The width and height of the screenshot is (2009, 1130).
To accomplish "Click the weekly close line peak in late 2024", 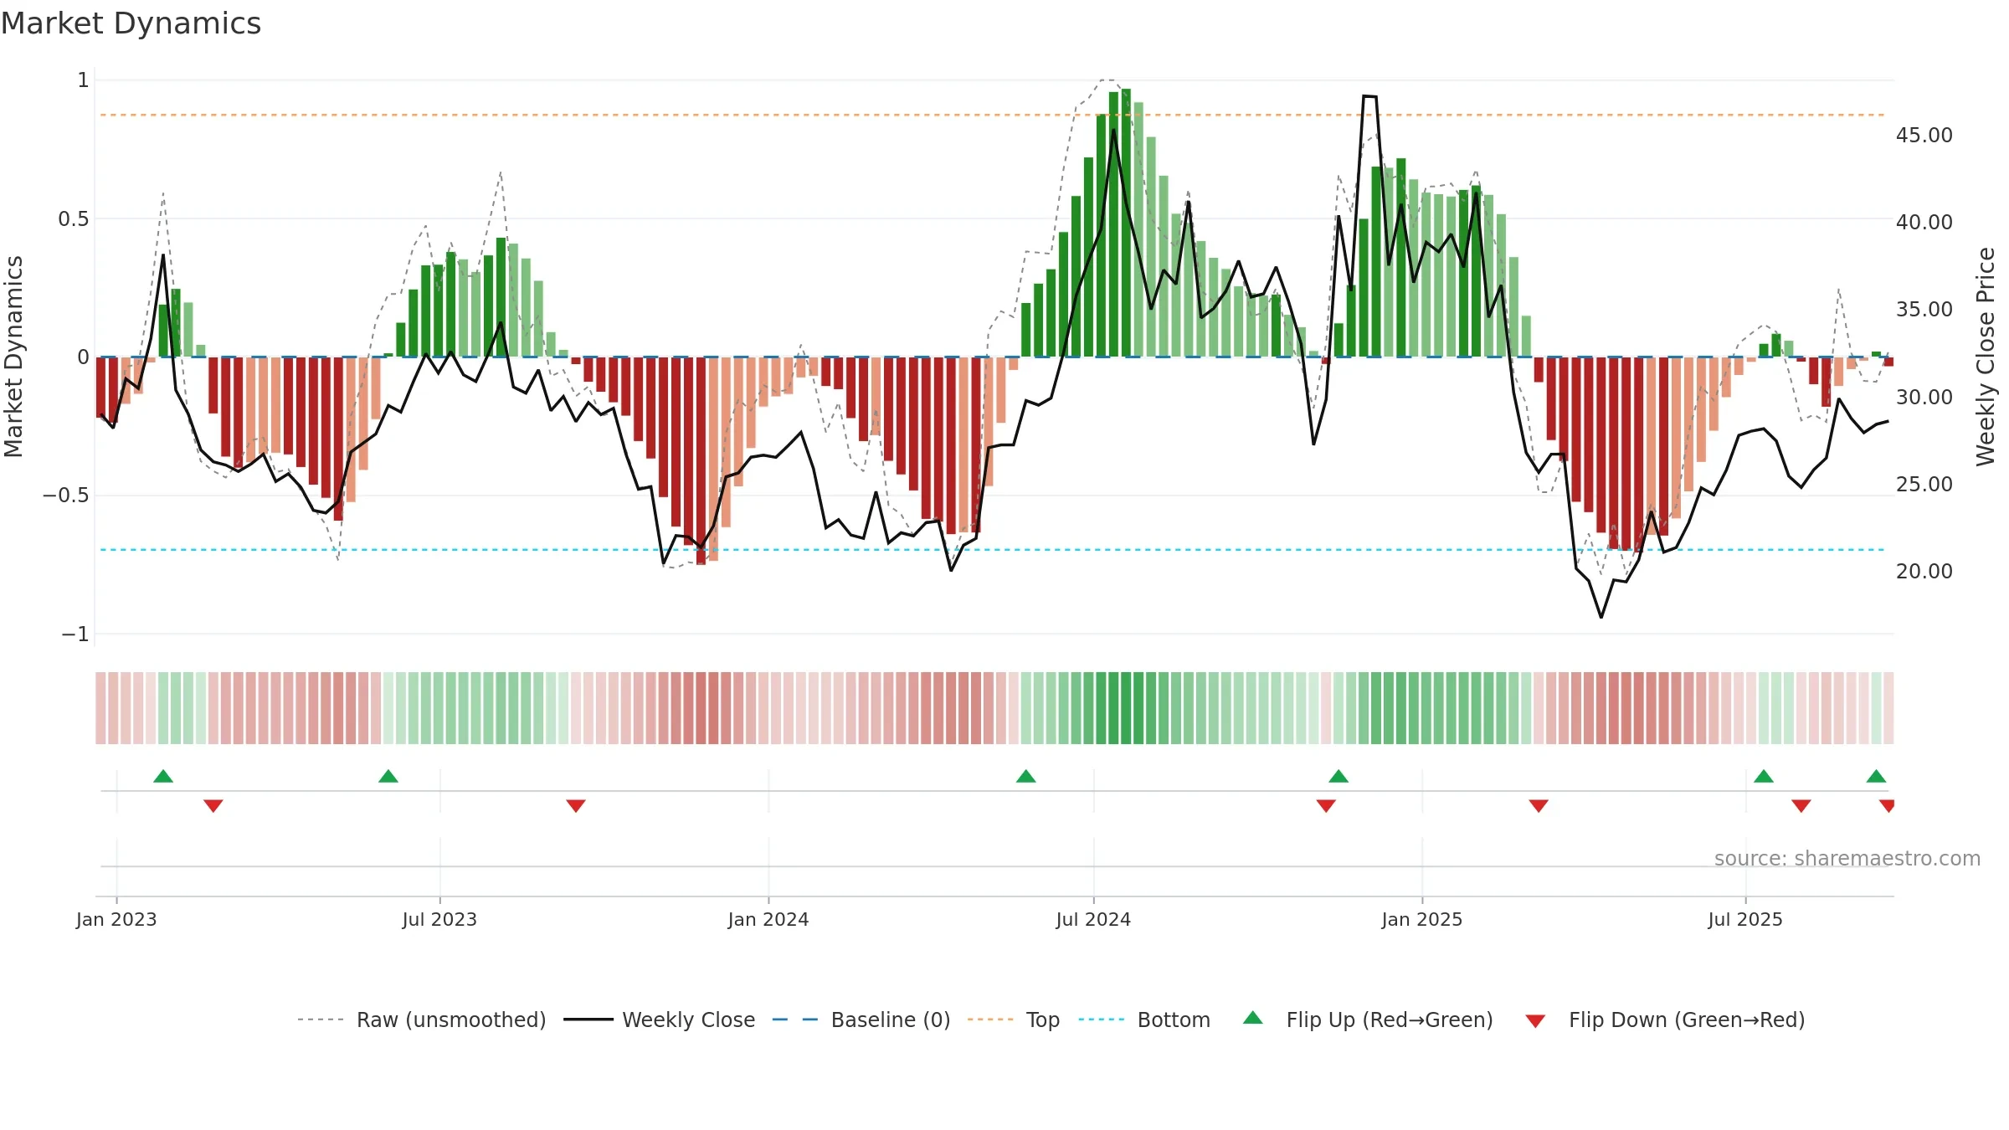I will pos(1369,96).
